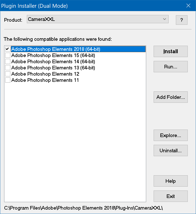Click the question mark help icon button
The width and height of the screenshot is (196, 214).
coord(182,20)
